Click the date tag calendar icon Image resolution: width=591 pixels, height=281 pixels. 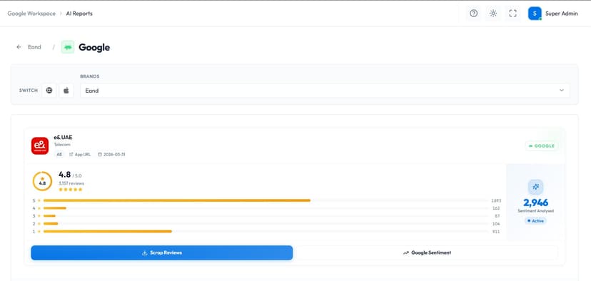[x=100, y=155]
